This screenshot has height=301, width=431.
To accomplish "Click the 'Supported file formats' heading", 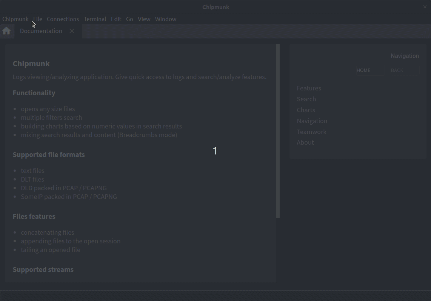I will [x=49, y=155].
